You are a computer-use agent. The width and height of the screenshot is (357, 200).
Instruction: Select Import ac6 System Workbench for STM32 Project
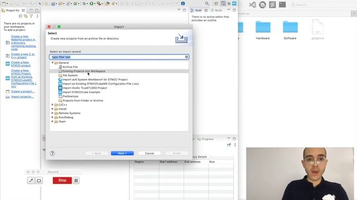95,79
